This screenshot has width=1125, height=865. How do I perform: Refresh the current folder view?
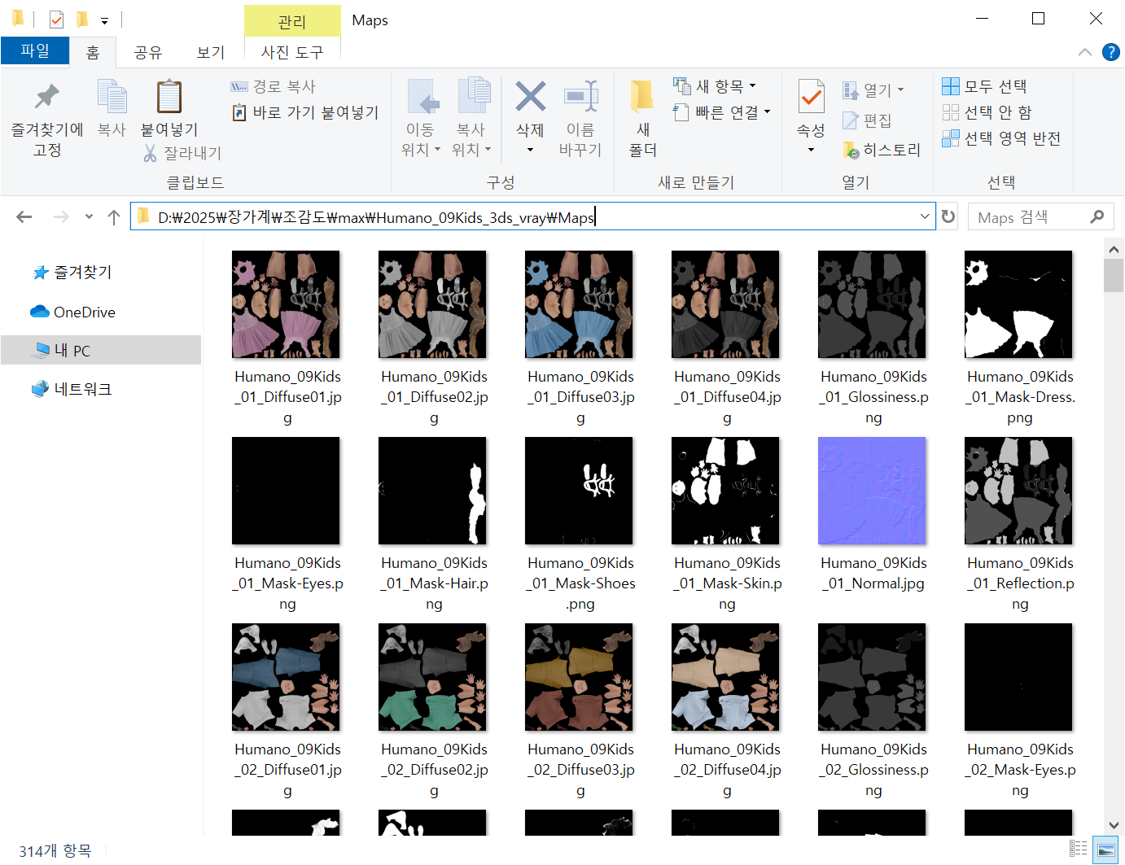948,216
